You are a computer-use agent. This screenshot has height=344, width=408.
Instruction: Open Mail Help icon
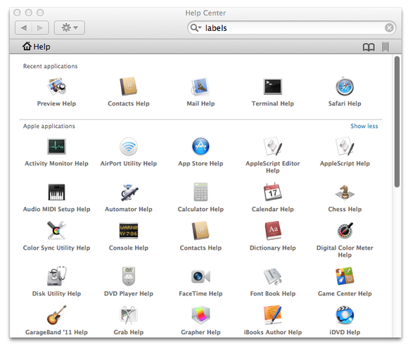click(x=200, y=86)
